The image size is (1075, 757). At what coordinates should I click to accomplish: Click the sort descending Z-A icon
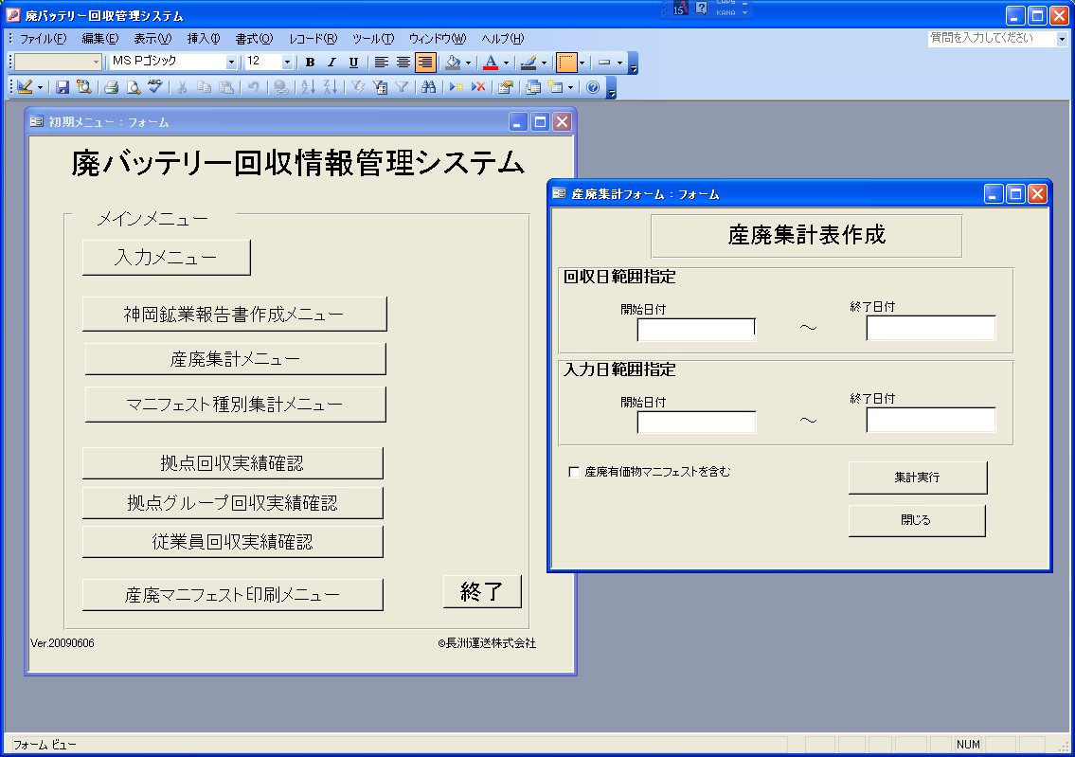pyautogui.click(x=331, y=87)
